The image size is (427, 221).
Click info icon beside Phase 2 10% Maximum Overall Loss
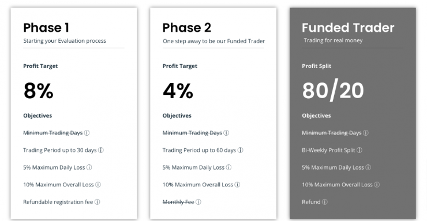[x=237, y=185]
